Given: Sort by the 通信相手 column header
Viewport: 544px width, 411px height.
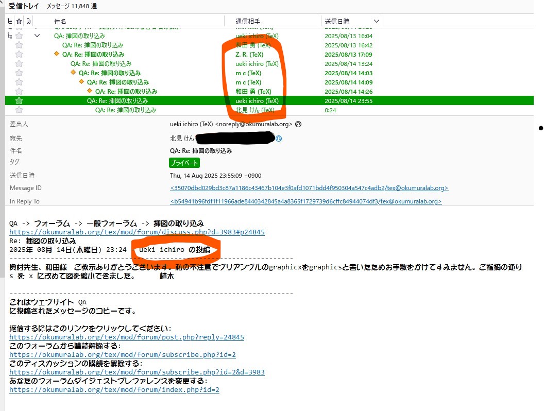Looking at the screenshot, I should pyautogui.click(x=248, y=22).
